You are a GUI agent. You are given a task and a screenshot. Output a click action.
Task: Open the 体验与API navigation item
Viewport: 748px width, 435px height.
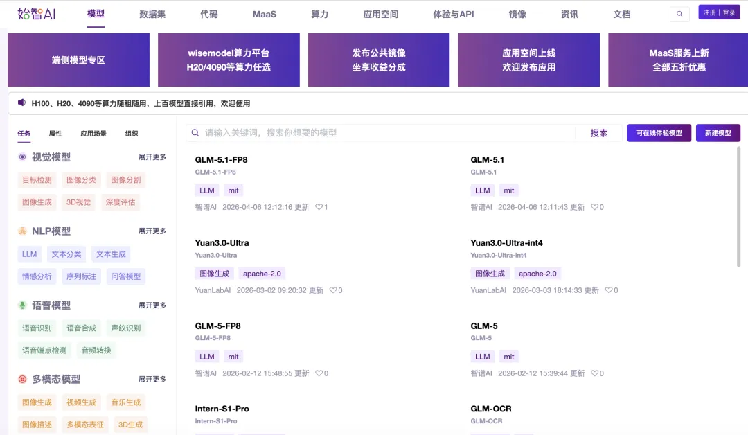pyautogui.click(x=453, y=15)
